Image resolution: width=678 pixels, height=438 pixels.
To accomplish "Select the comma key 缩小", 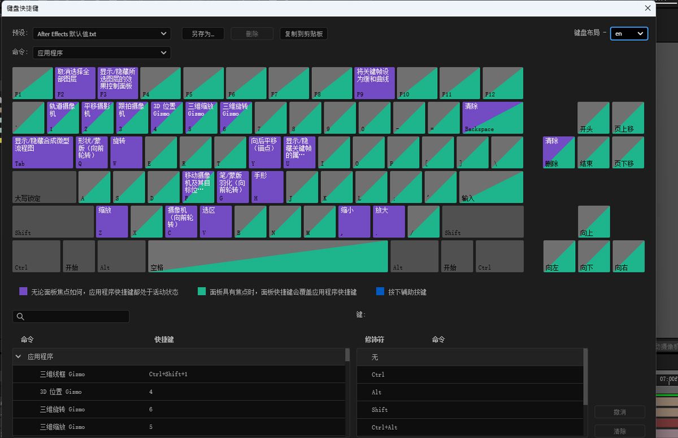I will tap(354, 222).
